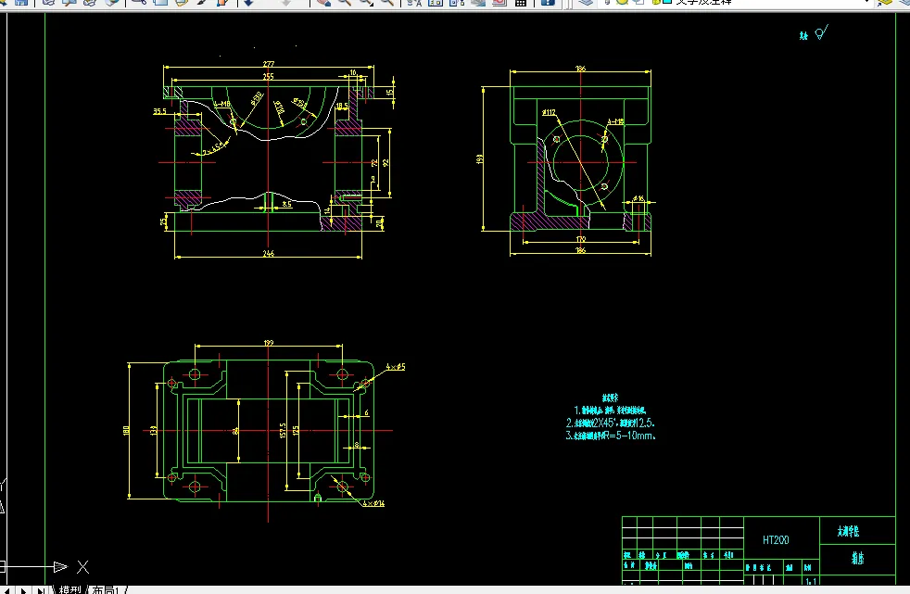This screenshot has height=594, width=910.
Task: Click the last-tab arrow beside the 模型 tab
Action: point(41,590)
